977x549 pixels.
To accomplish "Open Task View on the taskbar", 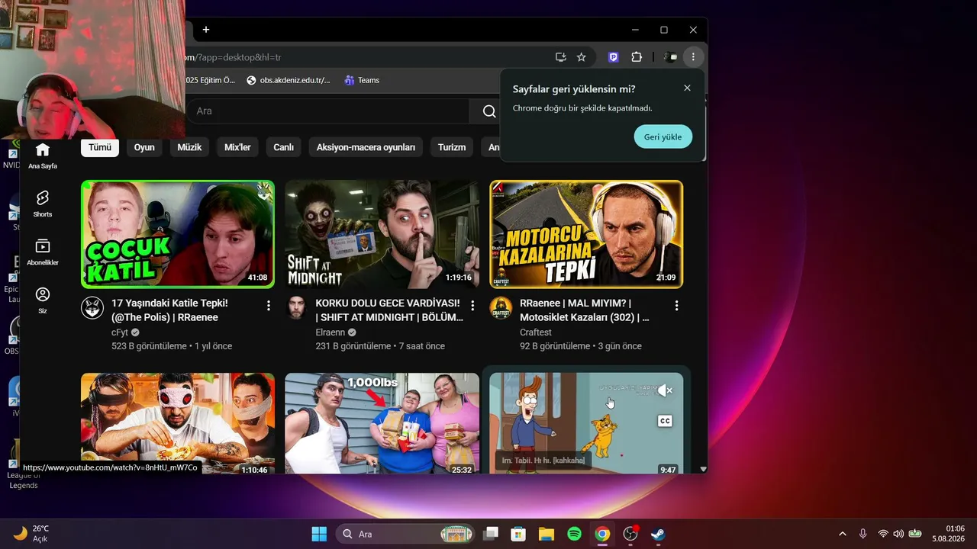I will click(490, 534).
